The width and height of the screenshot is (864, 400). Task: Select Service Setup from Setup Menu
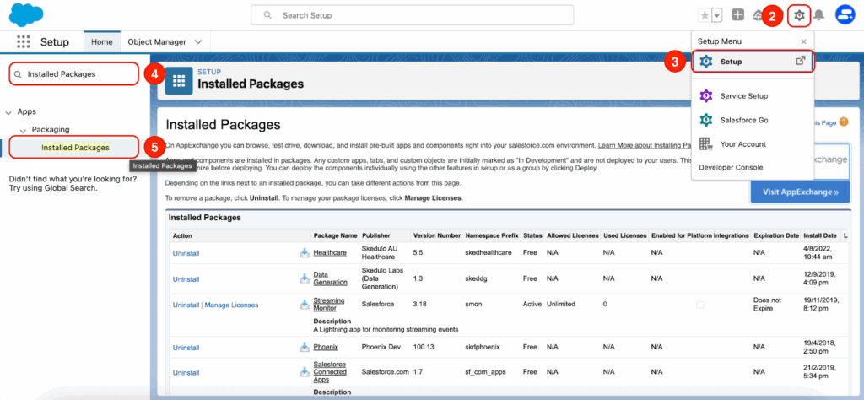coord(743,95)
